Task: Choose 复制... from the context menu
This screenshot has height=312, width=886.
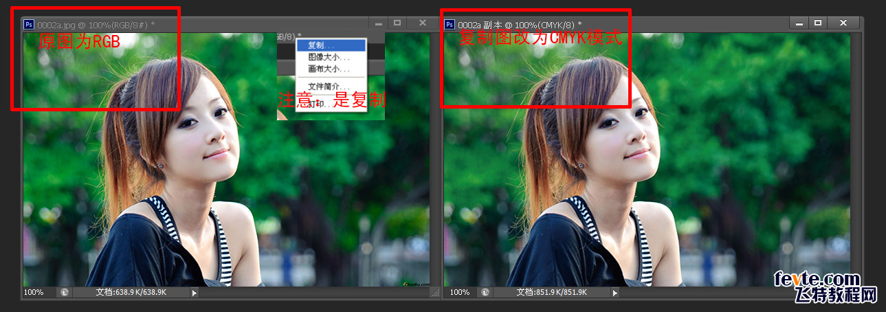Action: (x=331, y=45)
